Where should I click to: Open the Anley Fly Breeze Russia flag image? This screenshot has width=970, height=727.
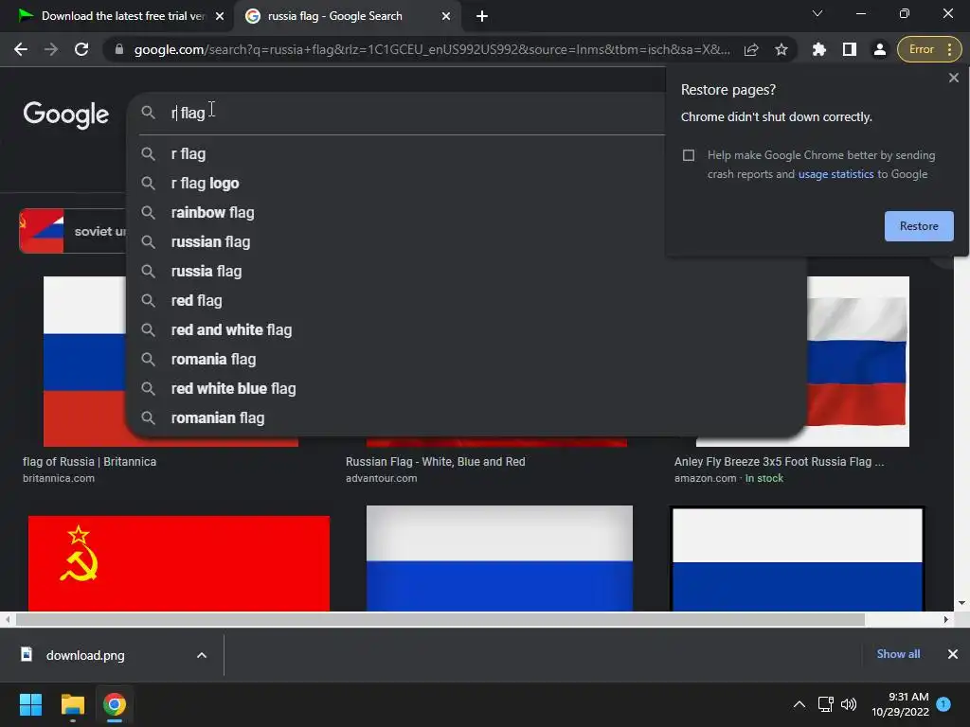click(x=858, y=362)
